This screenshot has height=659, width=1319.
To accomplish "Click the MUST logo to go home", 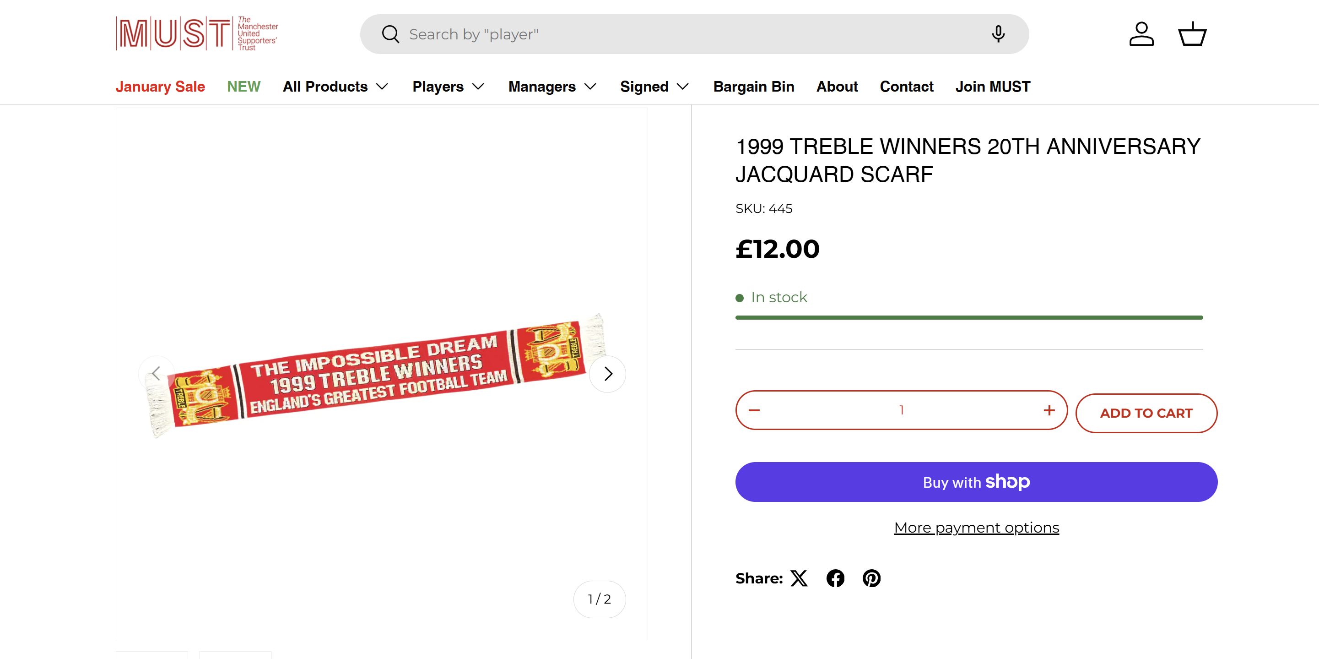I will [x=197, y=34].
